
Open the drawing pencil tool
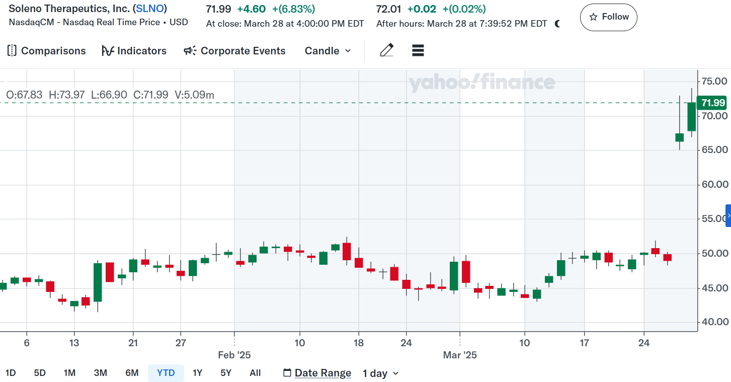pos(387,50)
